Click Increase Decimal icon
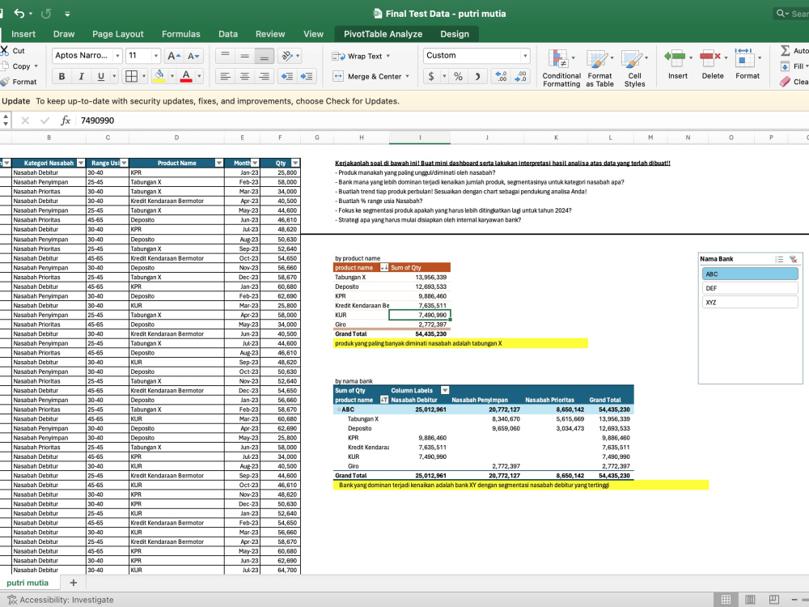This screenshot has height=607, width=809. pyautogui.click(x=501, y=76)
